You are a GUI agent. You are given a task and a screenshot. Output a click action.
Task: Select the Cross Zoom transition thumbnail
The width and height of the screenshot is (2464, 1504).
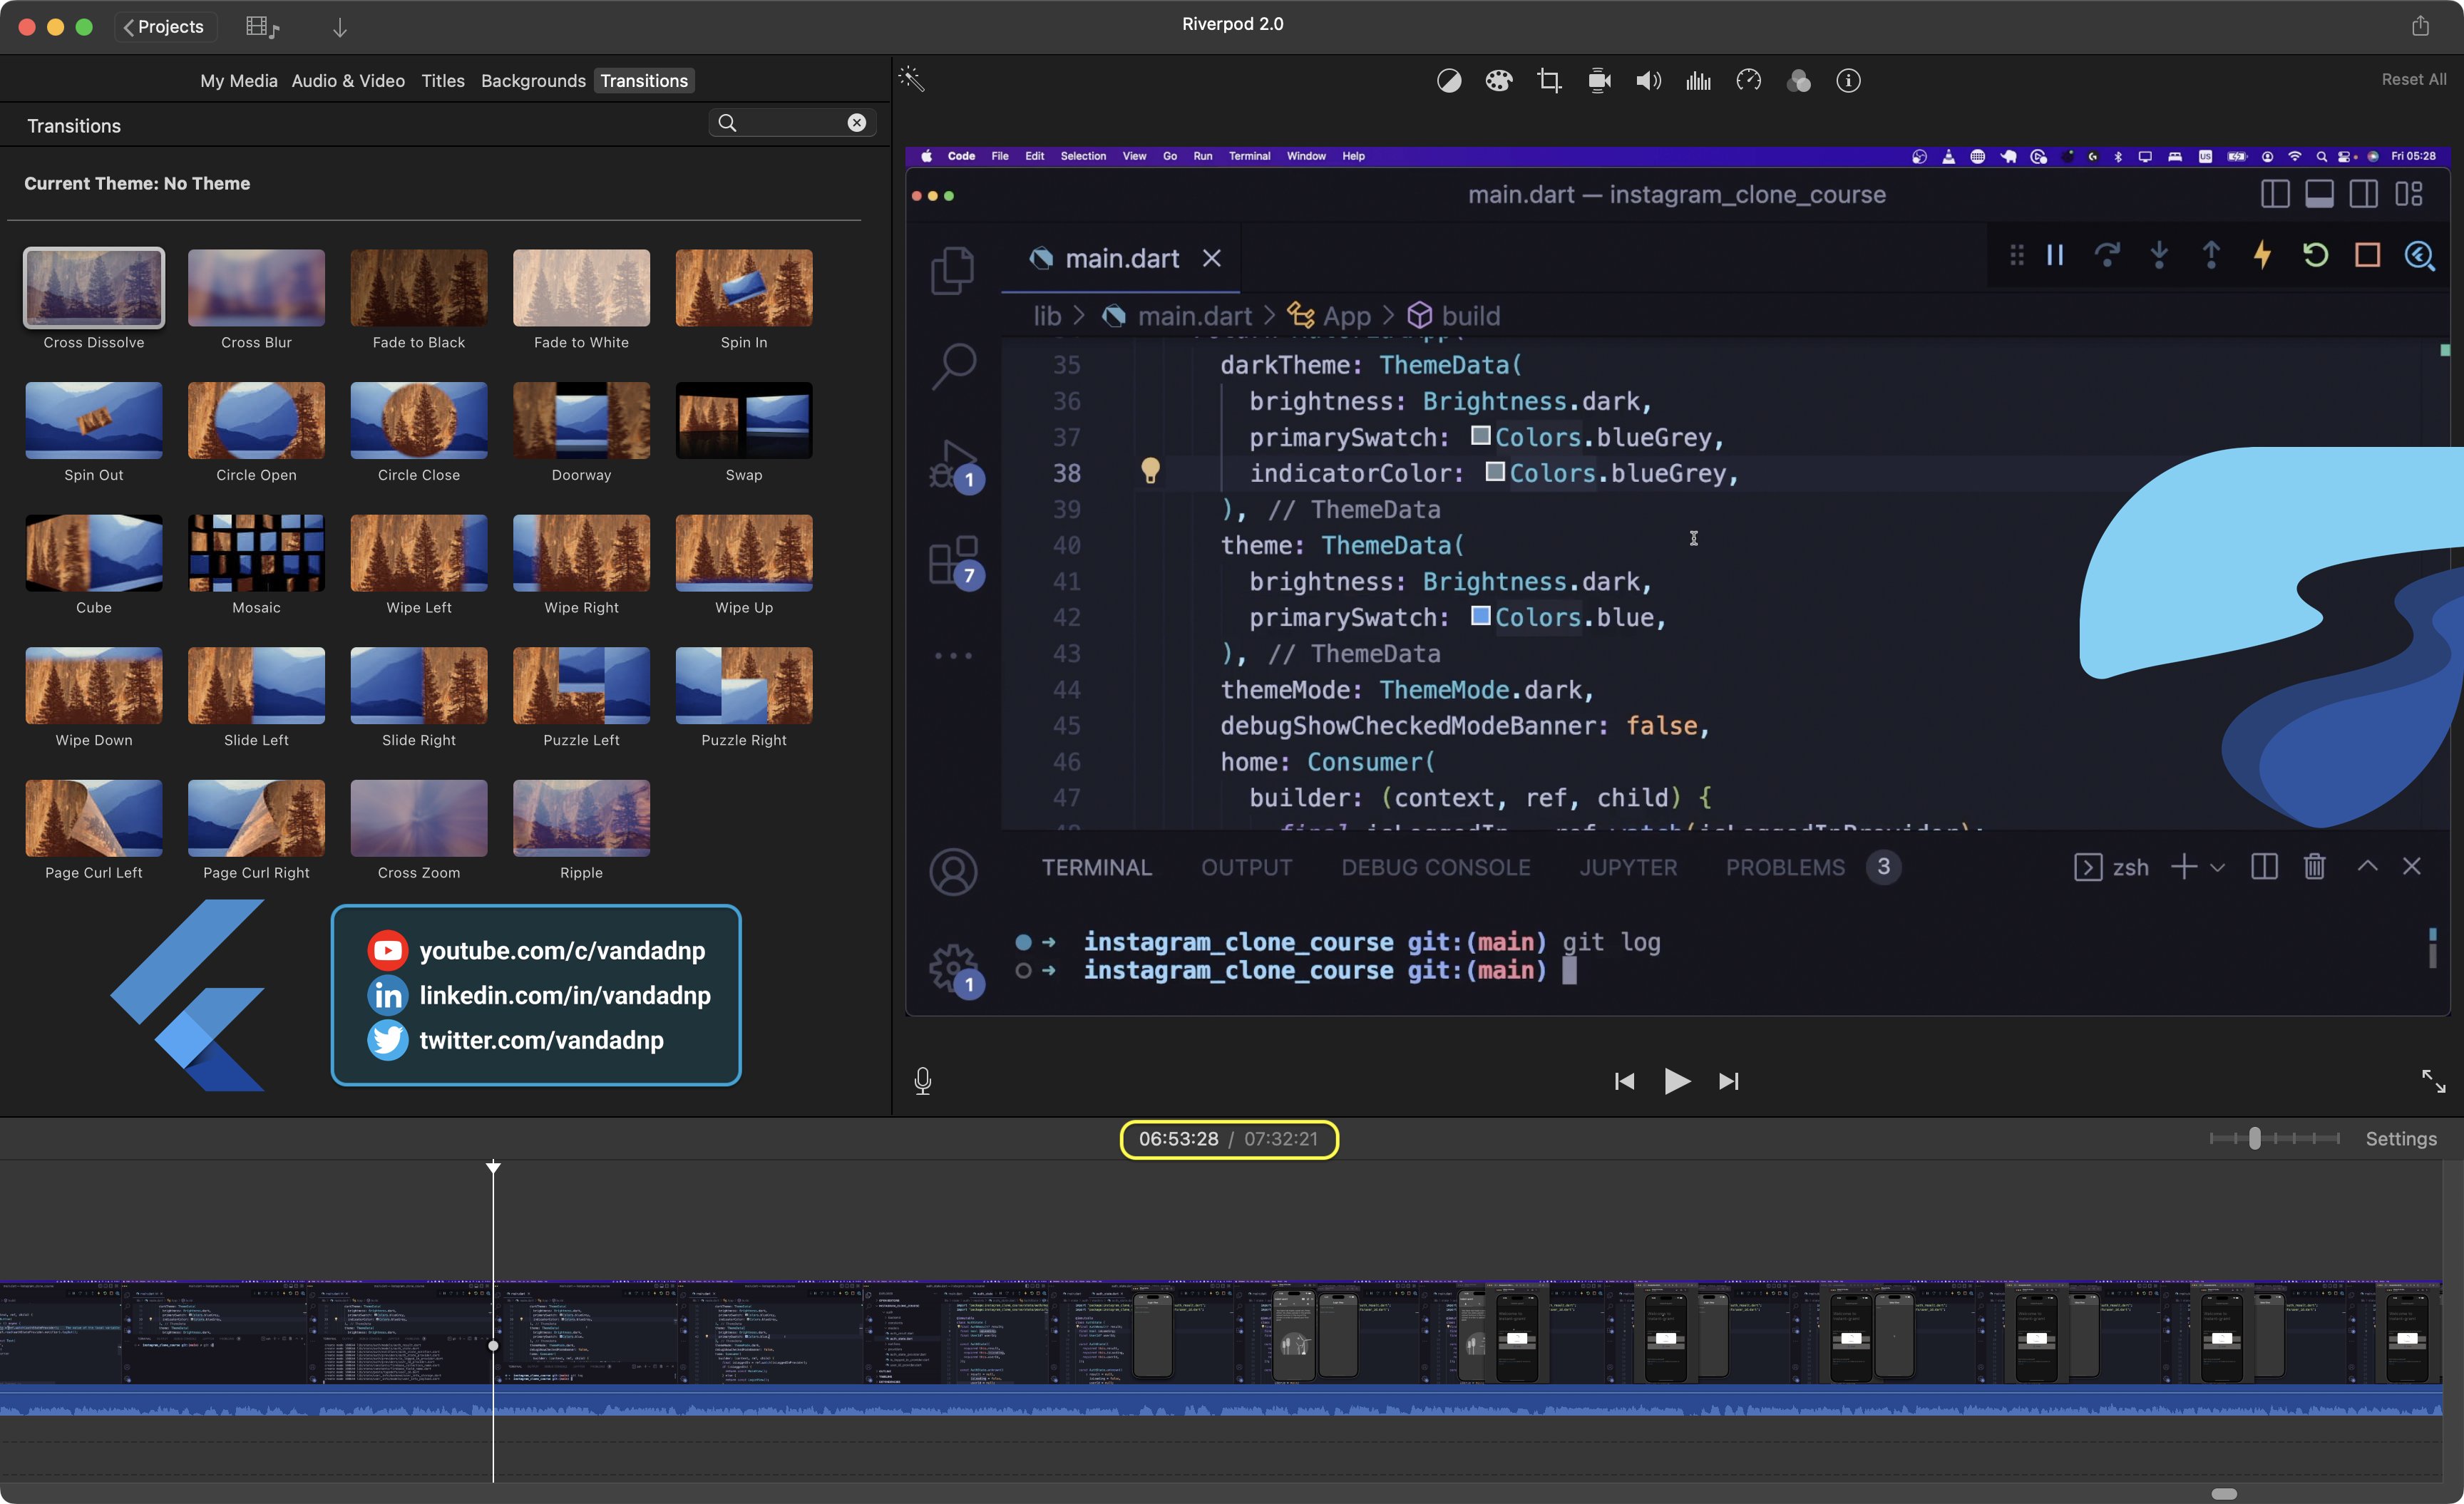[418, 819]
